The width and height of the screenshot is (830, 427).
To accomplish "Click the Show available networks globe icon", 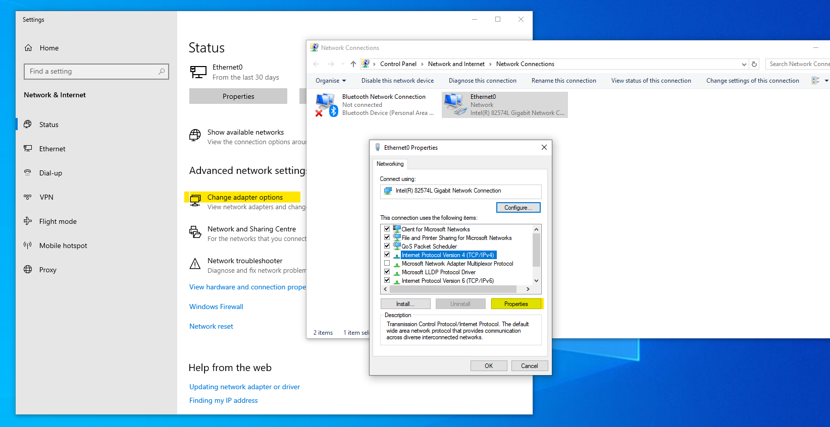I will tap(195, 135).
